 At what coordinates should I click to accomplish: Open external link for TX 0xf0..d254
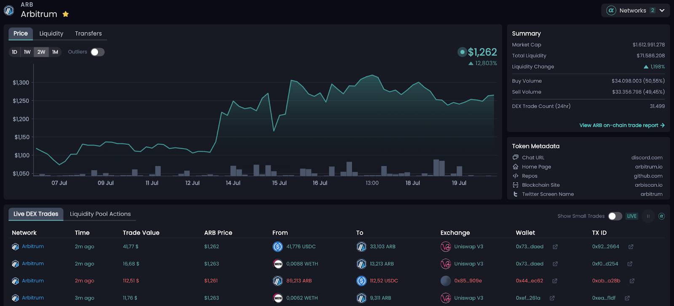(630, 264)
